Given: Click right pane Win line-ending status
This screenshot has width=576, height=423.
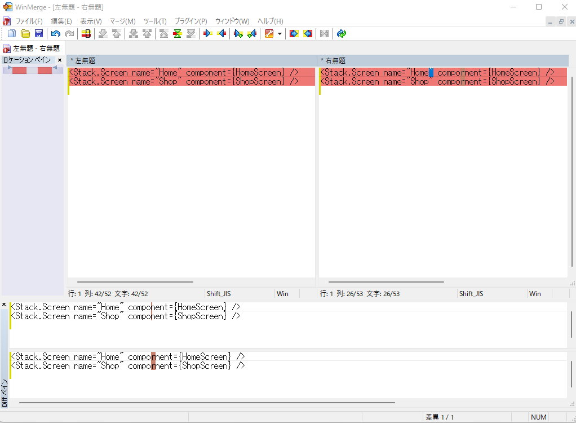Looking at the screenshot, I should 535,294.
